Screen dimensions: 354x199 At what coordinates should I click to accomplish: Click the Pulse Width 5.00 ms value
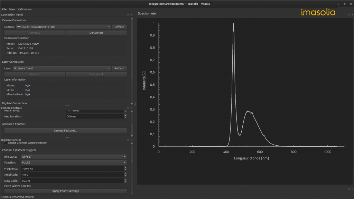pyautogui.click(x=26, y=186)
